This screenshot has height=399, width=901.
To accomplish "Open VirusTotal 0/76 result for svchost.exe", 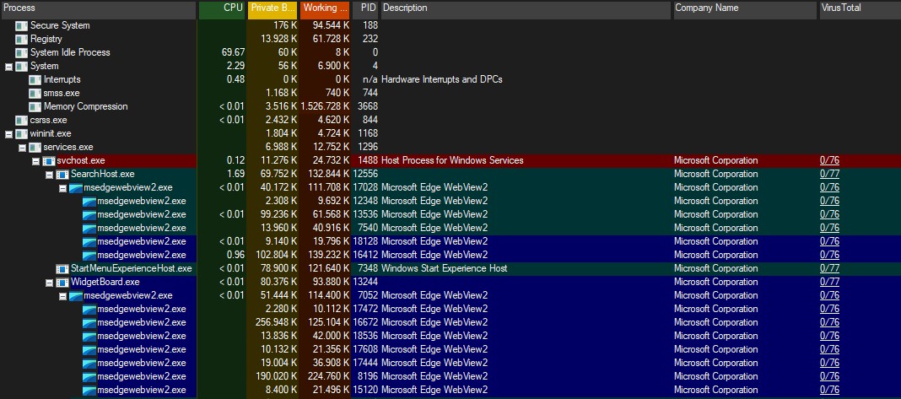I will (829, 160).
